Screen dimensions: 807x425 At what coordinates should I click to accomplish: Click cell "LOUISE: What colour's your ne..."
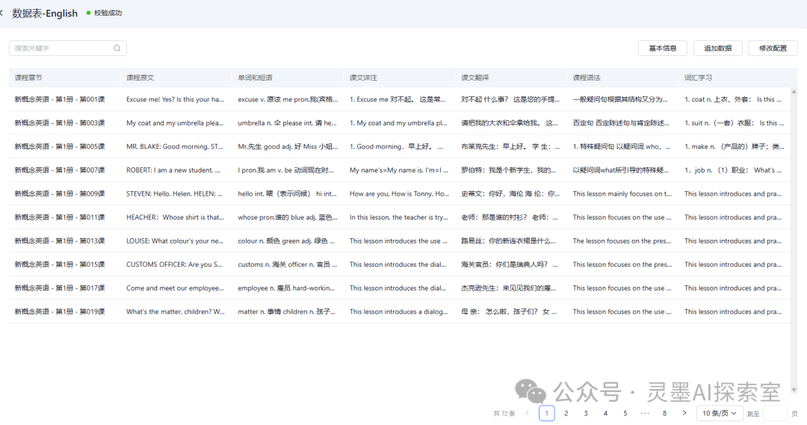coord(175,241)
